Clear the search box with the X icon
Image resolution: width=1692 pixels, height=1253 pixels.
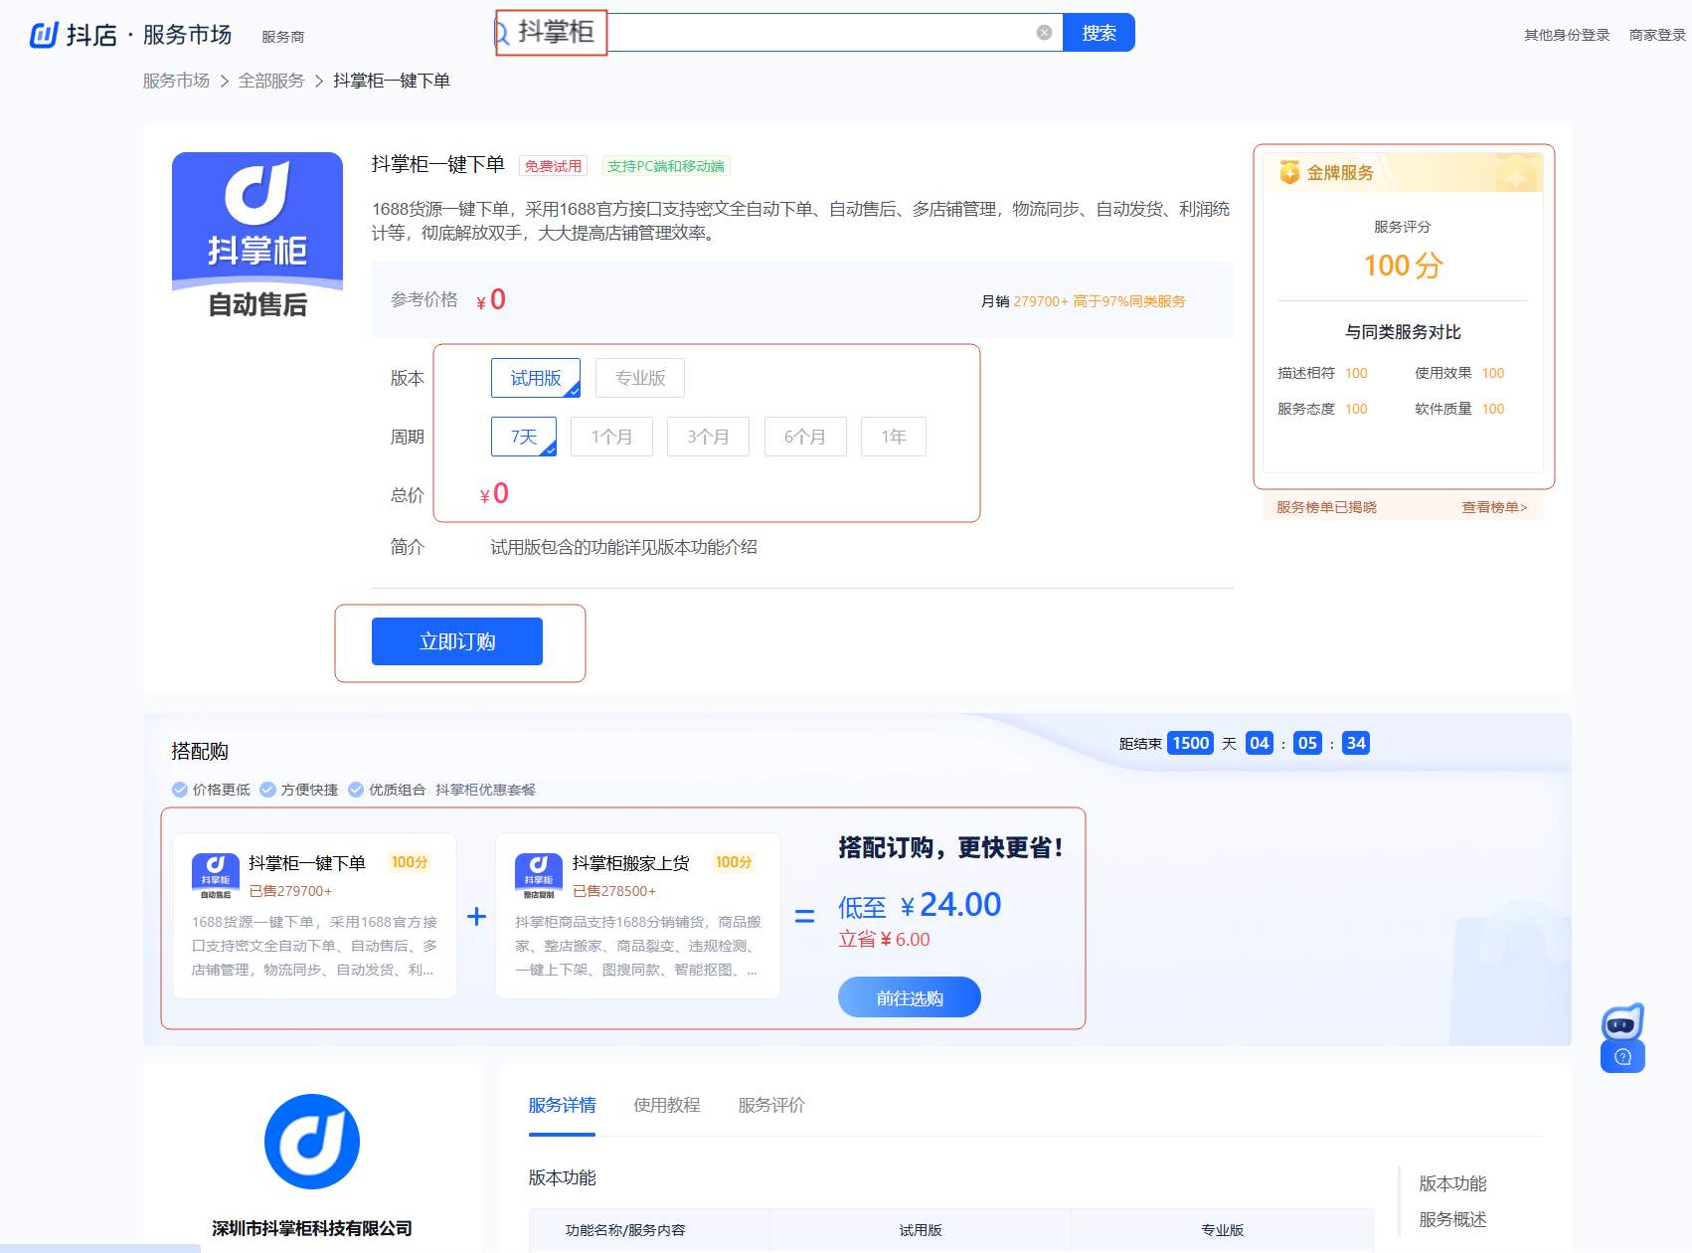(1044, 33)
